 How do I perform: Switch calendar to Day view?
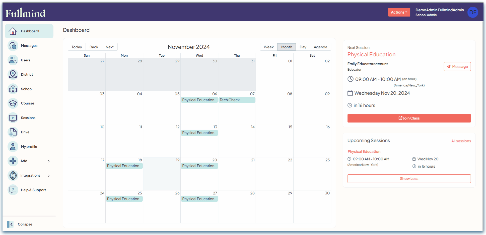click(x=303, y=47)
